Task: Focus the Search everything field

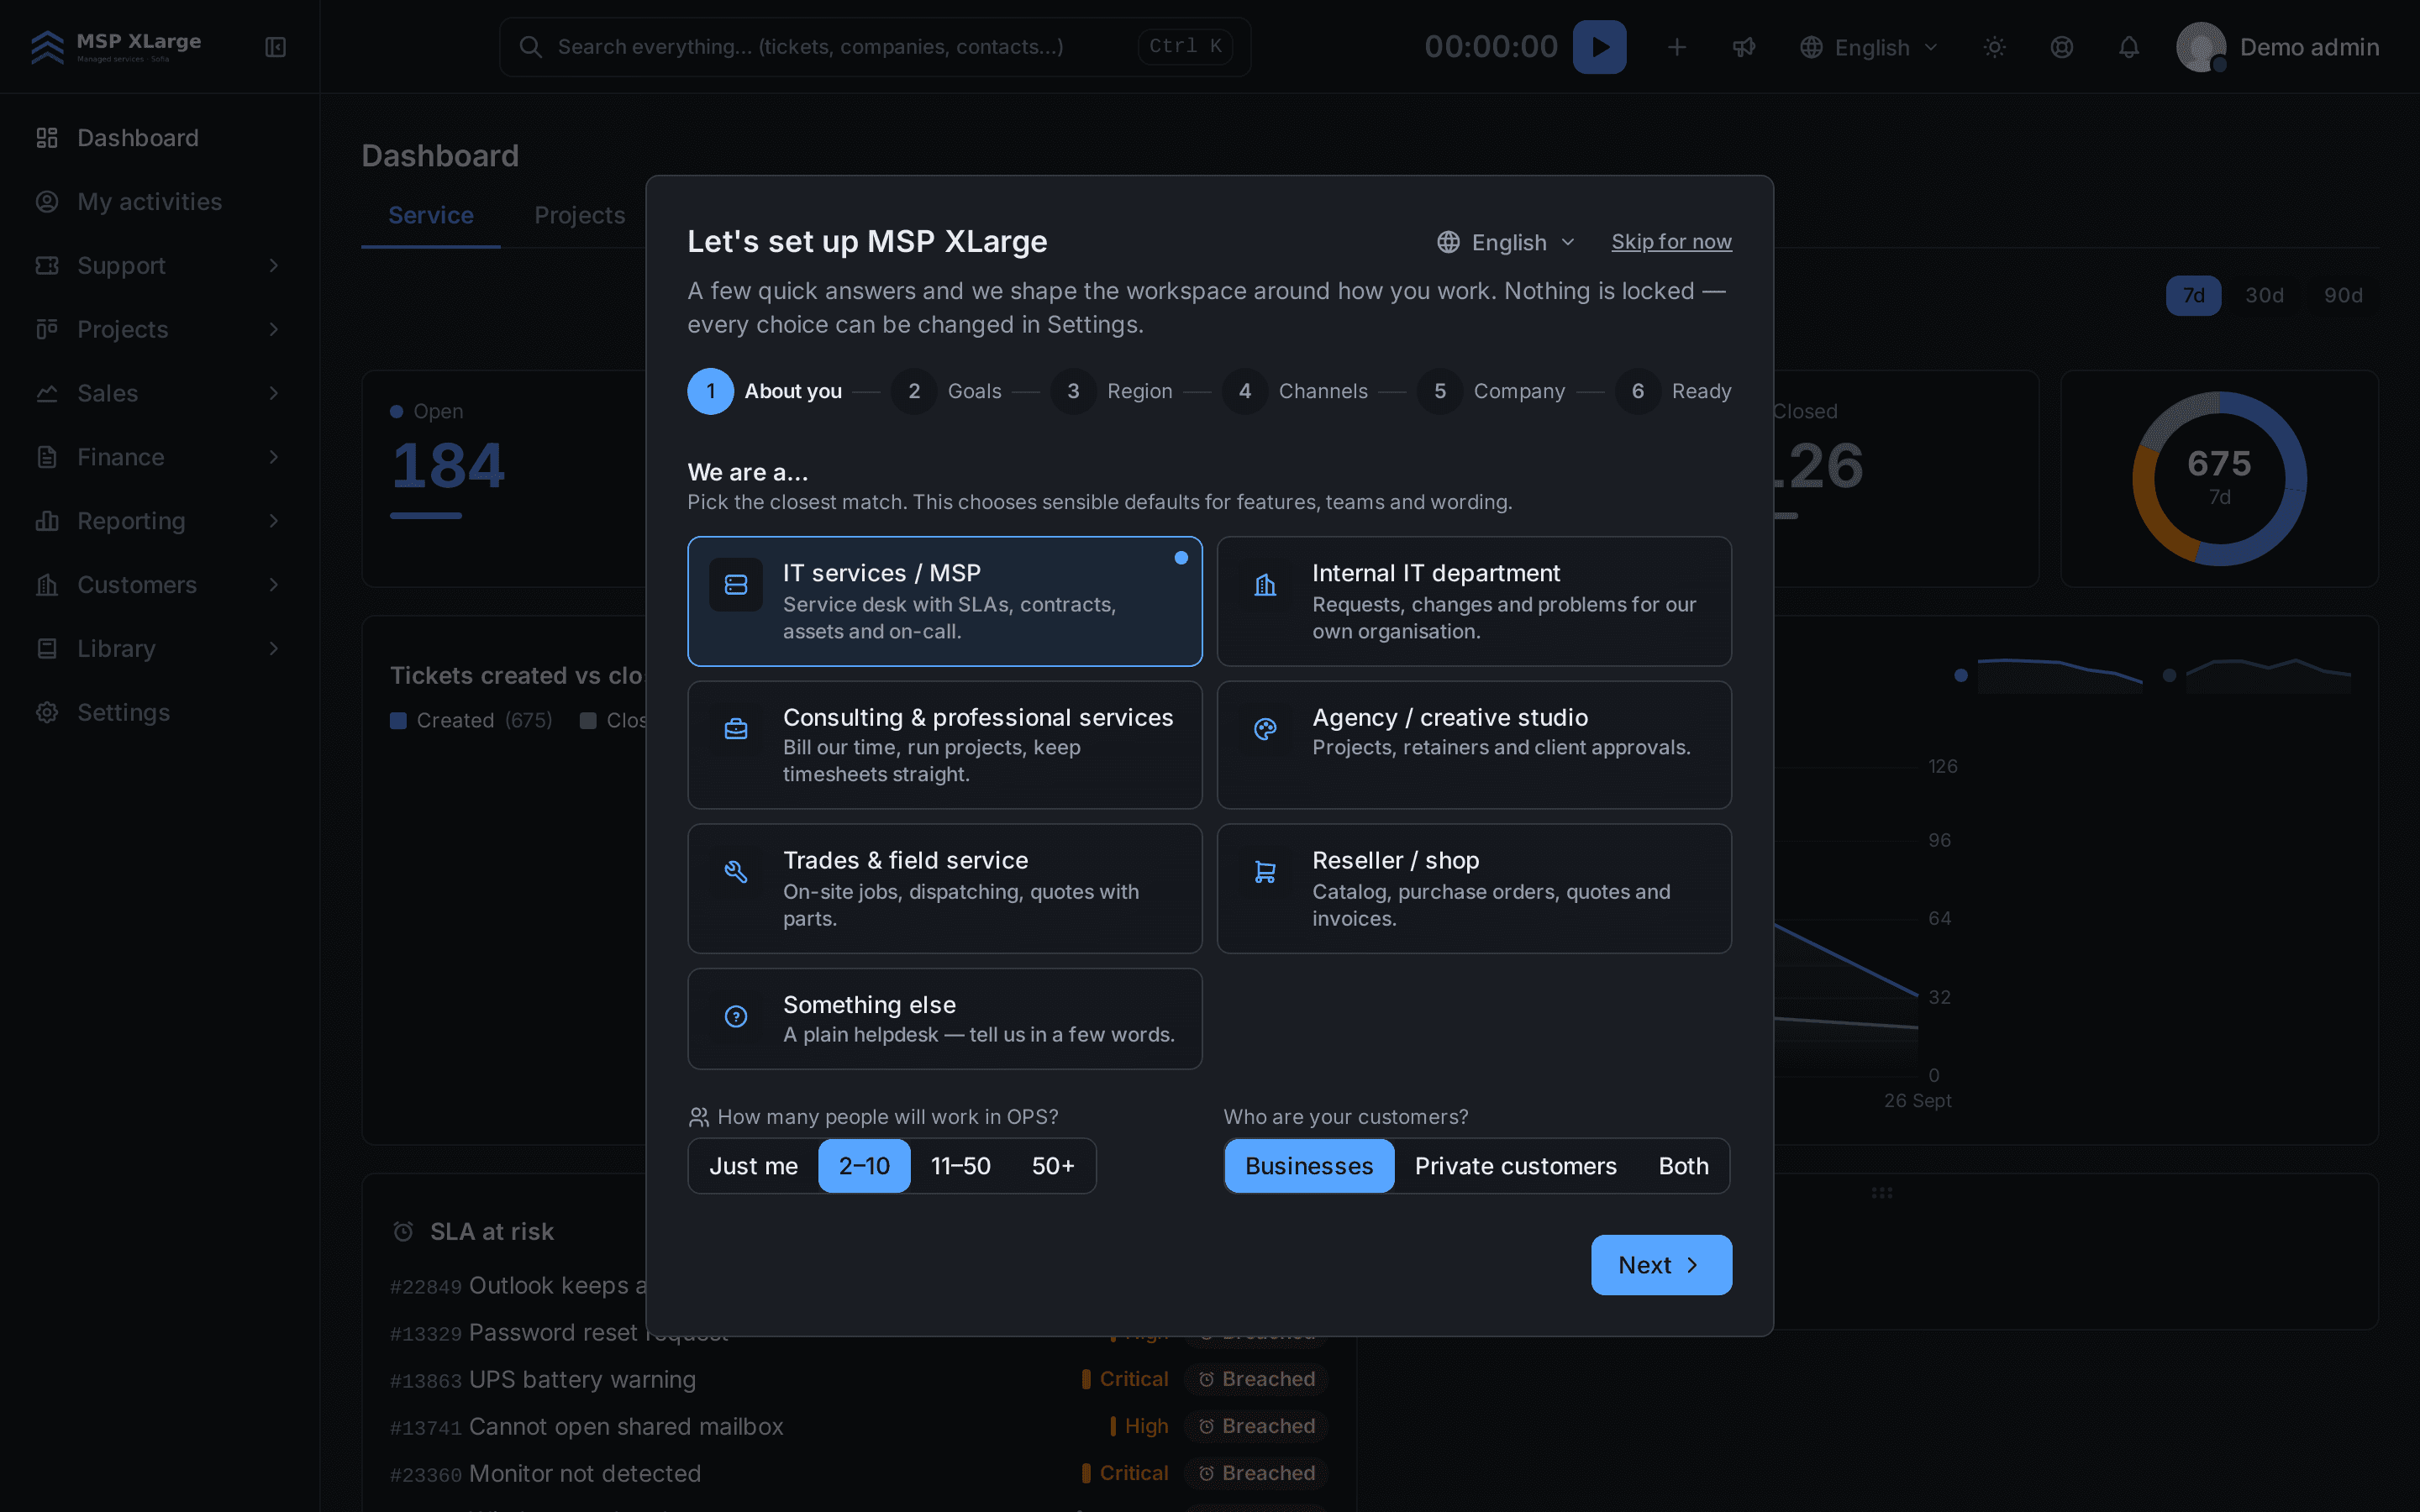Action: coord(875,47)
